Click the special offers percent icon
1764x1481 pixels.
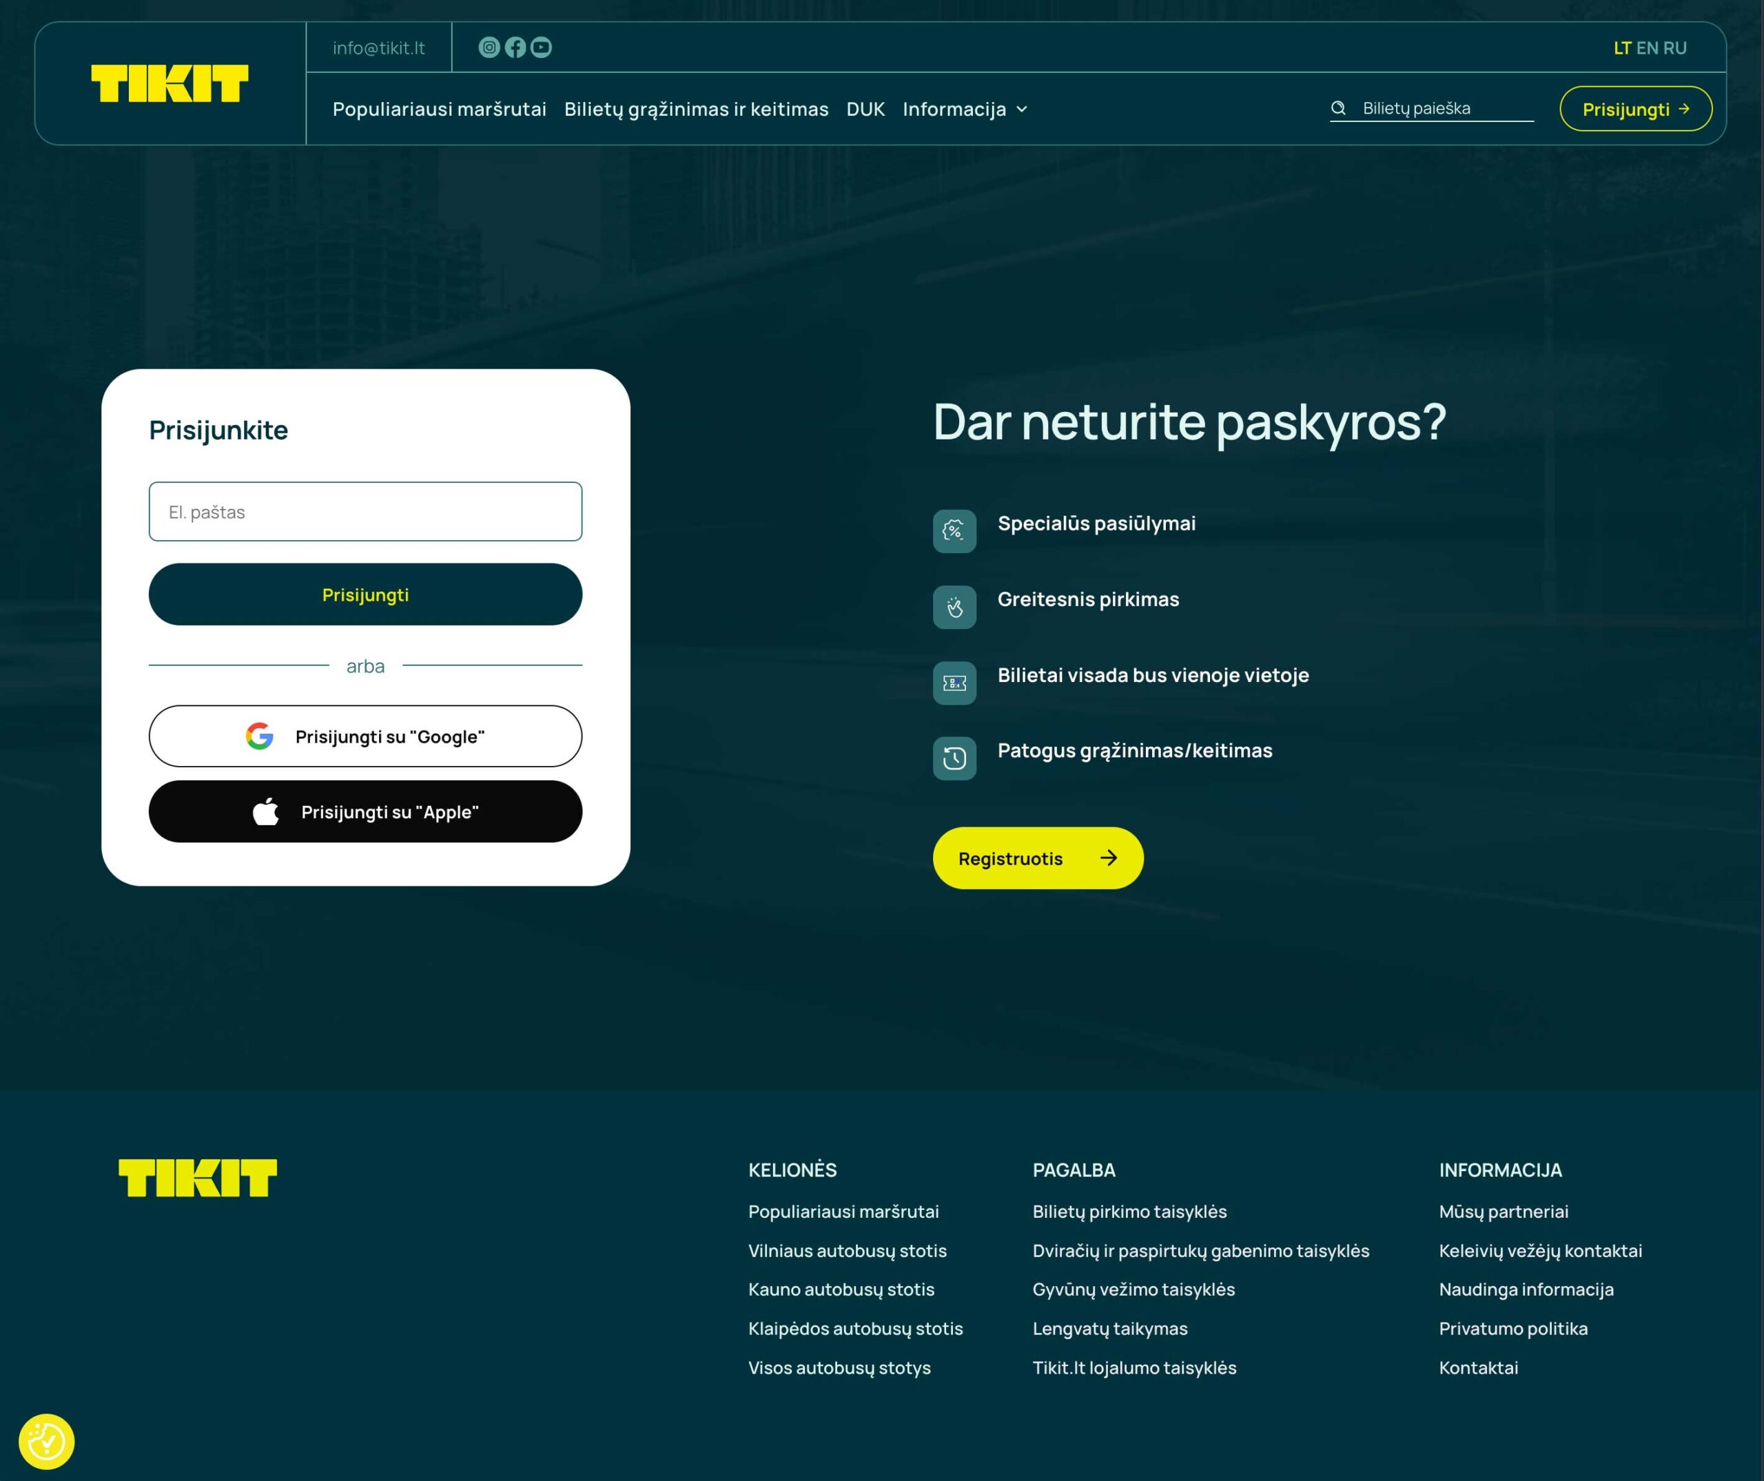click(x=954, y=530)
